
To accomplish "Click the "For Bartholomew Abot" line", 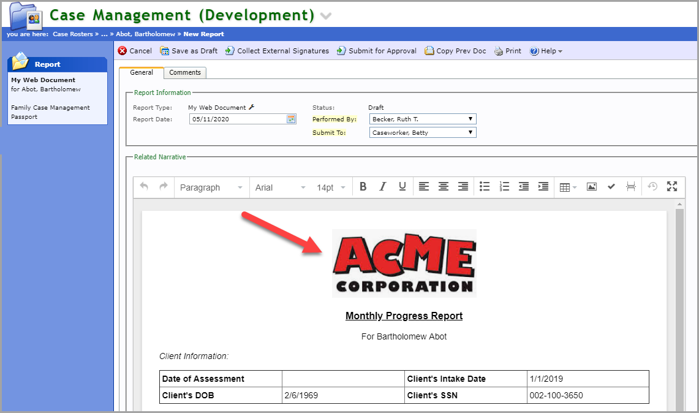I will pyautogui.click(x=404, y=336).
